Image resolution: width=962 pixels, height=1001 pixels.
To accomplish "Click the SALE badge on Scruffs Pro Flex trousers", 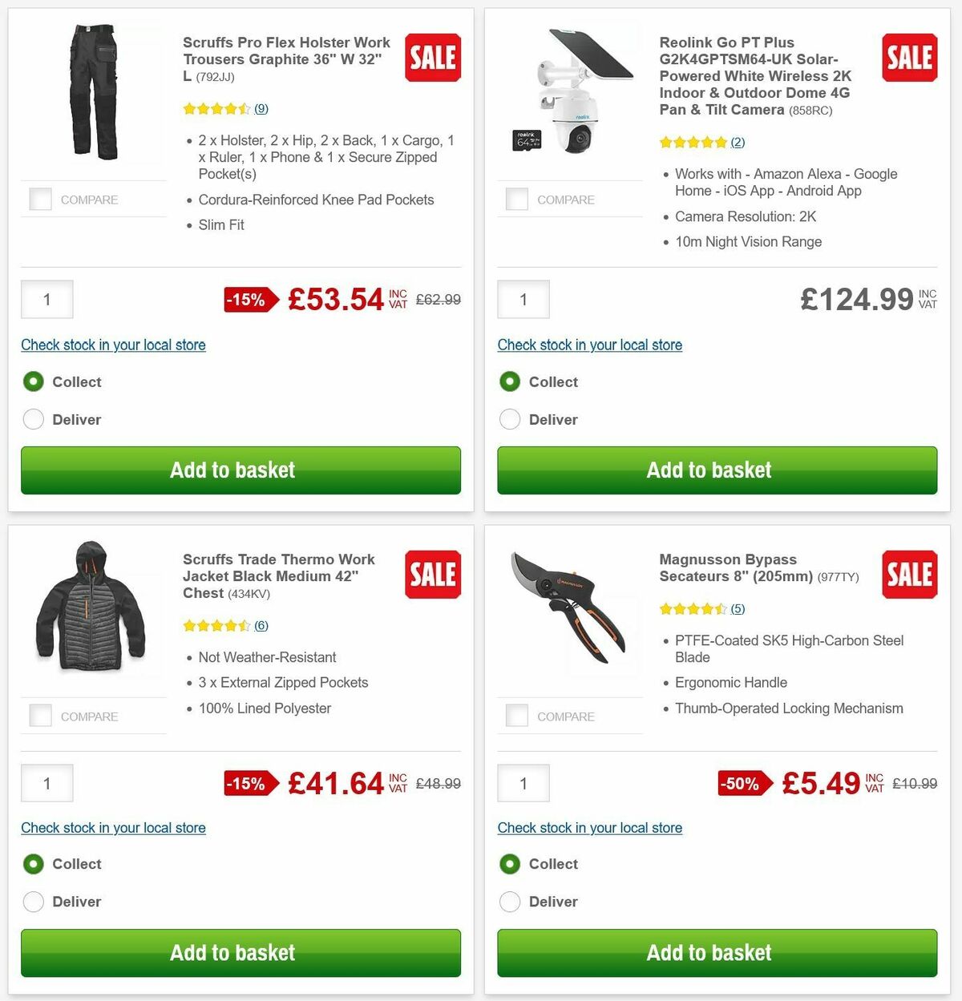I will click(432, 57).
